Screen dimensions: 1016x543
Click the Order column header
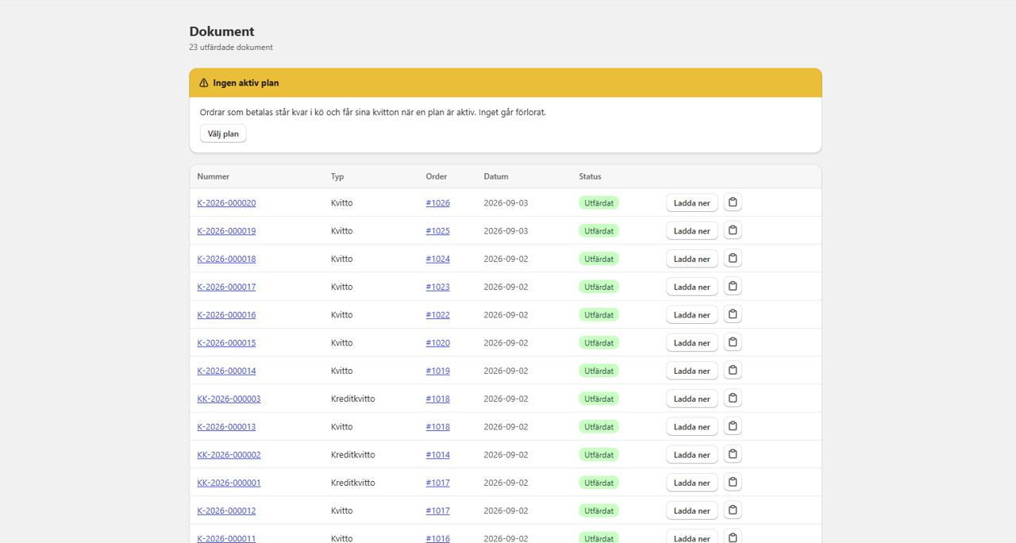437,176
